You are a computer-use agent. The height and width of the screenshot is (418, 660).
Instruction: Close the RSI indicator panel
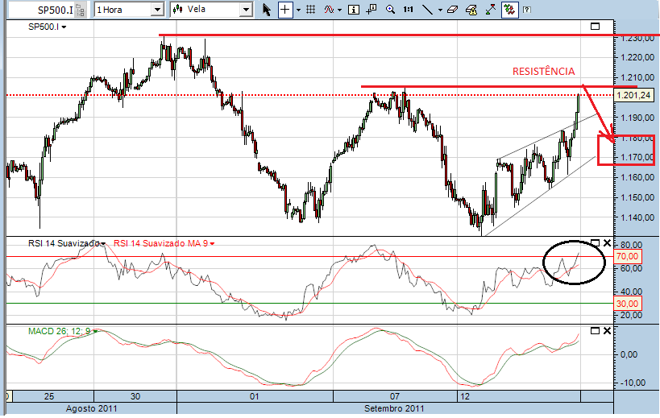pyautogui.click(x=607, y=242)
